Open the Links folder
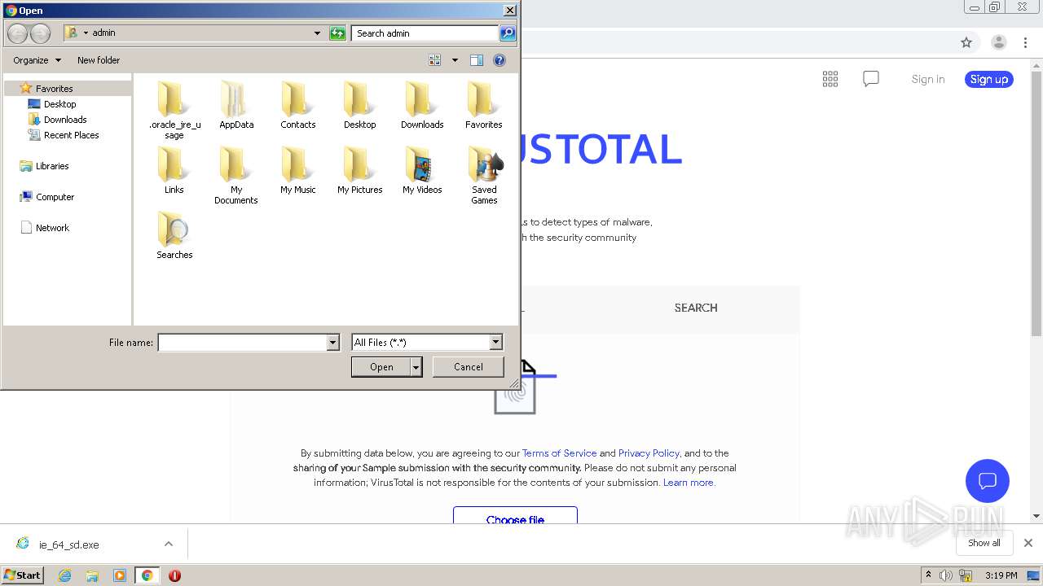1043x586 pixels. pyautogui.click(x=174, y=170)
